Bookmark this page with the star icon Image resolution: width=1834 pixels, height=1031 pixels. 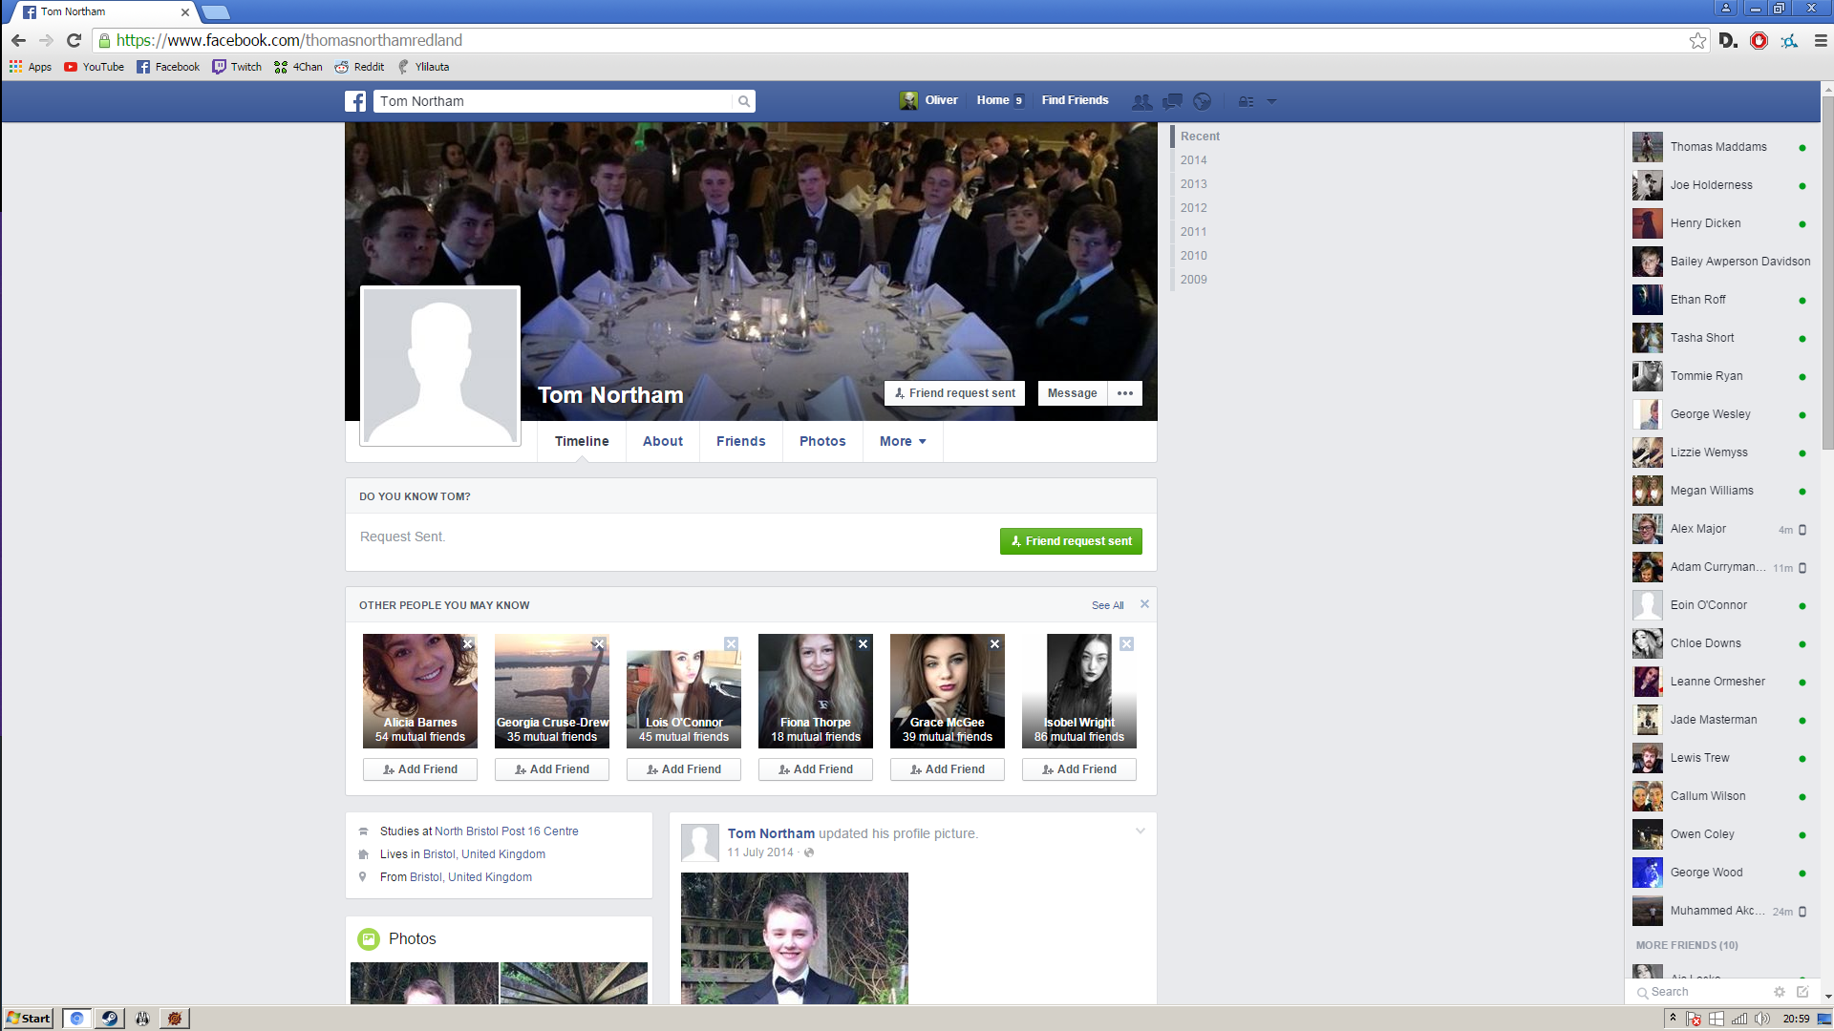1697,40
